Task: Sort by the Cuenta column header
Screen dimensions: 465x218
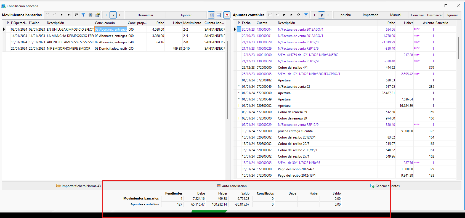Action: [262, 23]
